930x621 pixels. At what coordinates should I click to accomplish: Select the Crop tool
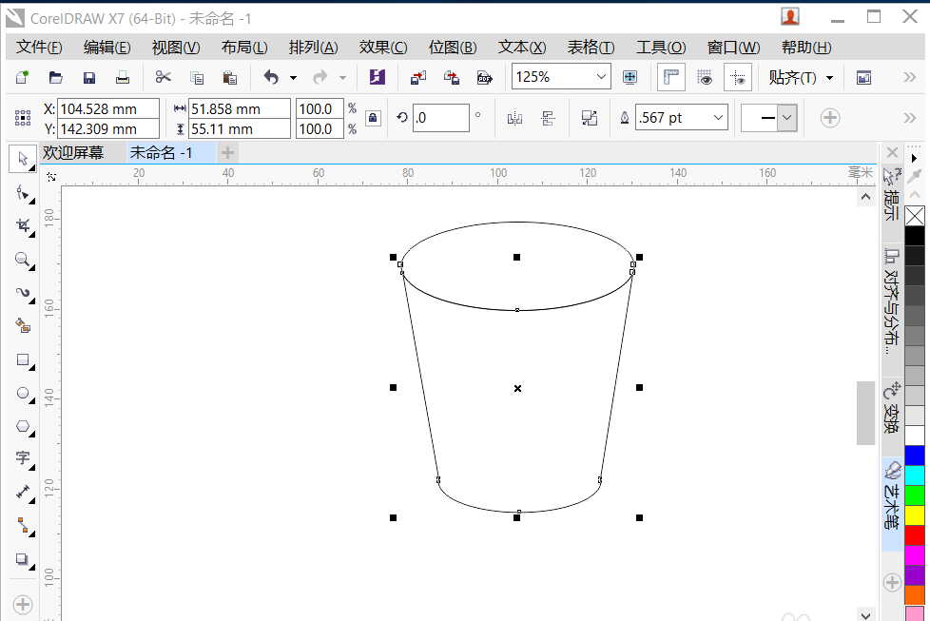point(21,226)
